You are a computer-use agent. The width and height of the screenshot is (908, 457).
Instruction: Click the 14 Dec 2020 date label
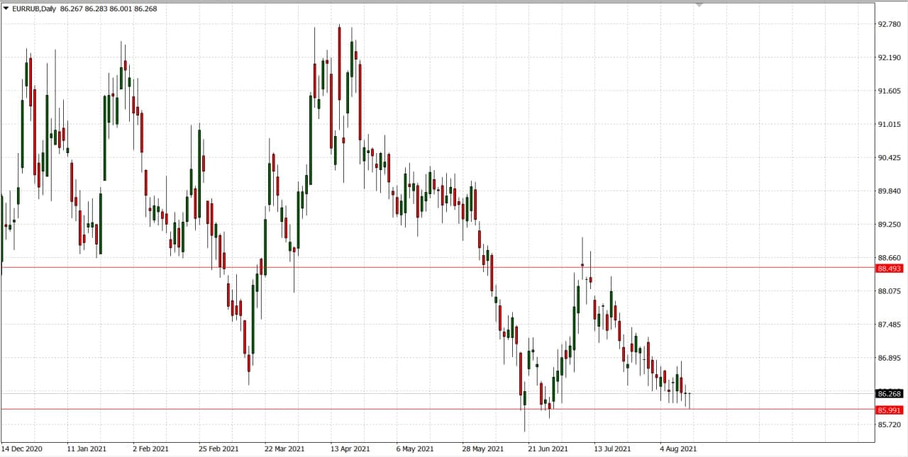[21, 448]
